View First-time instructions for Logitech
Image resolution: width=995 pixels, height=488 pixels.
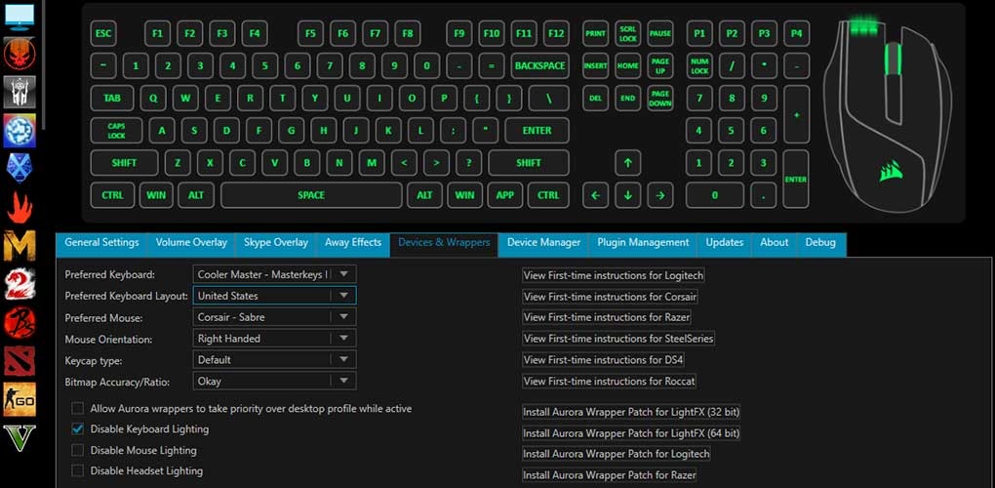click(614, 275)
